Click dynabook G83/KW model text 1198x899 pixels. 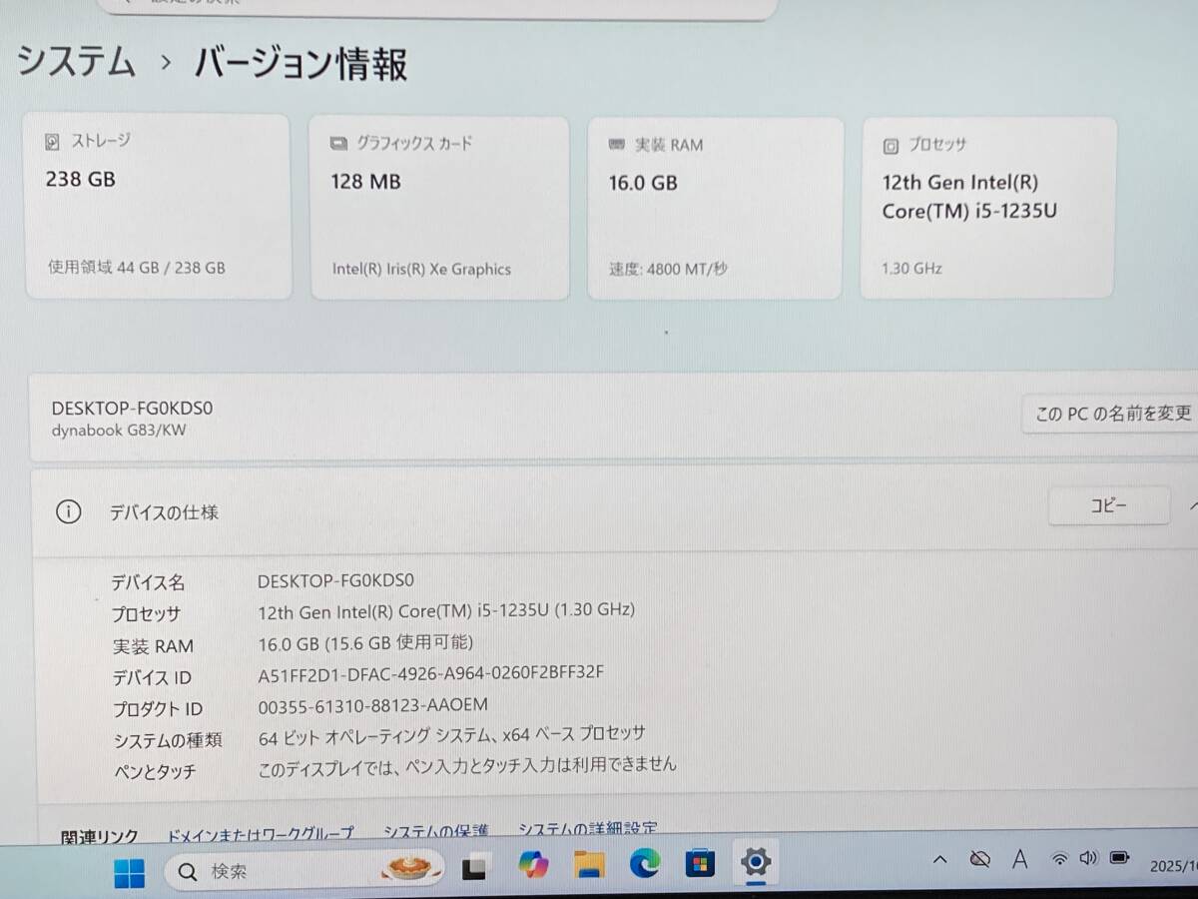(x=119, y=431)
